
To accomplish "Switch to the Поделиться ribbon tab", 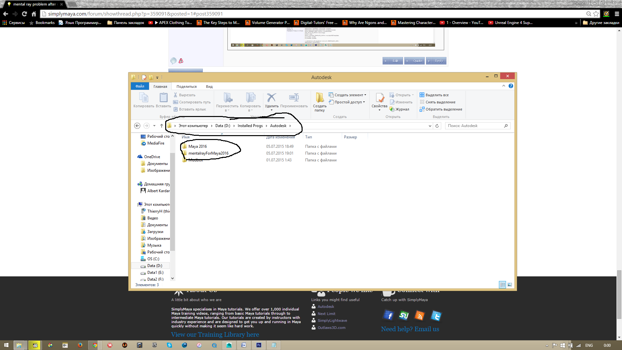I will (187, 87).
